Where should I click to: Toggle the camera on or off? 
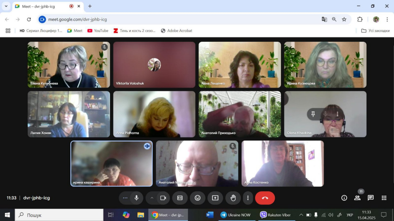point(163,198)
